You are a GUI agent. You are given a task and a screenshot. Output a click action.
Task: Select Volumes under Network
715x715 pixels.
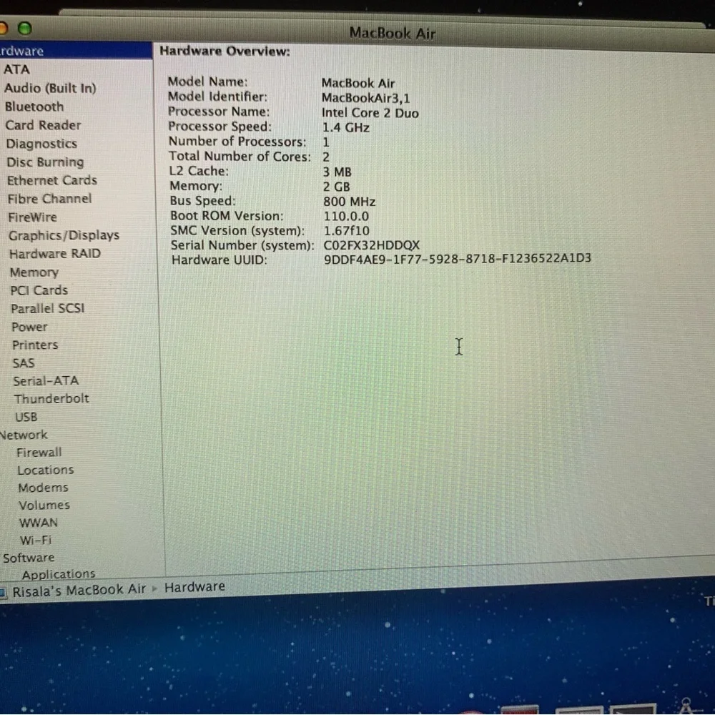44,505
